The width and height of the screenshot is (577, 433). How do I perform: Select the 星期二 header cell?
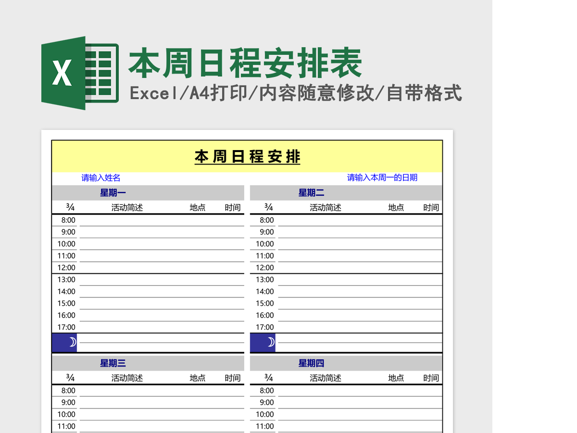(346, 193)
